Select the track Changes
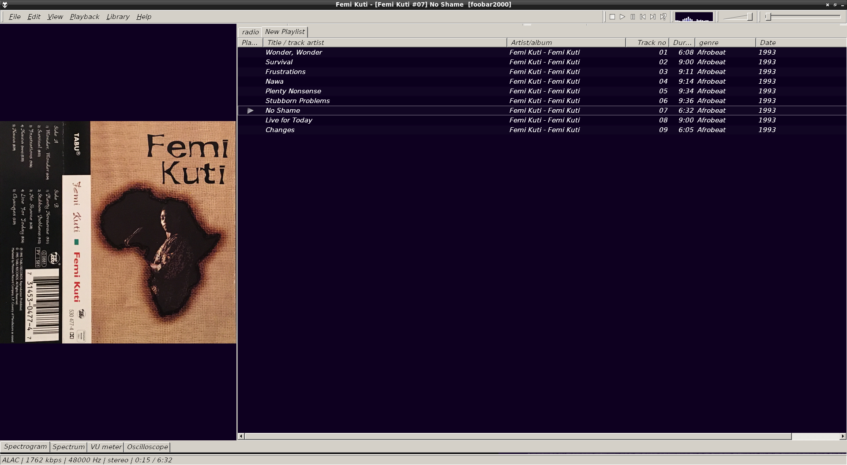 tap(542, 130)
